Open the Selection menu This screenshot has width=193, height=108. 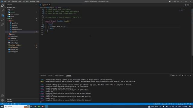coord(14,1)
